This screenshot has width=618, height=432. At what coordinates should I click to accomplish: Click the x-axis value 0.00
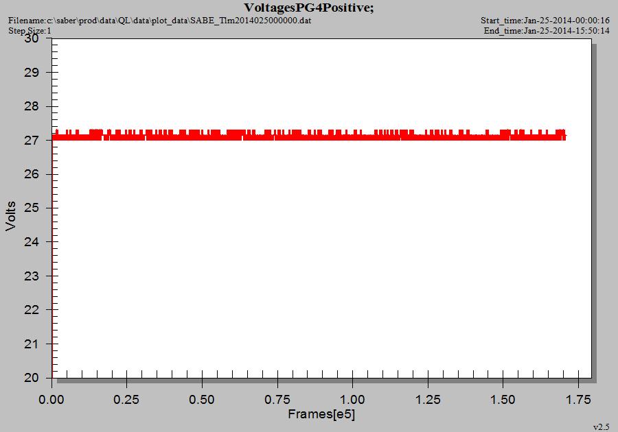51,400
